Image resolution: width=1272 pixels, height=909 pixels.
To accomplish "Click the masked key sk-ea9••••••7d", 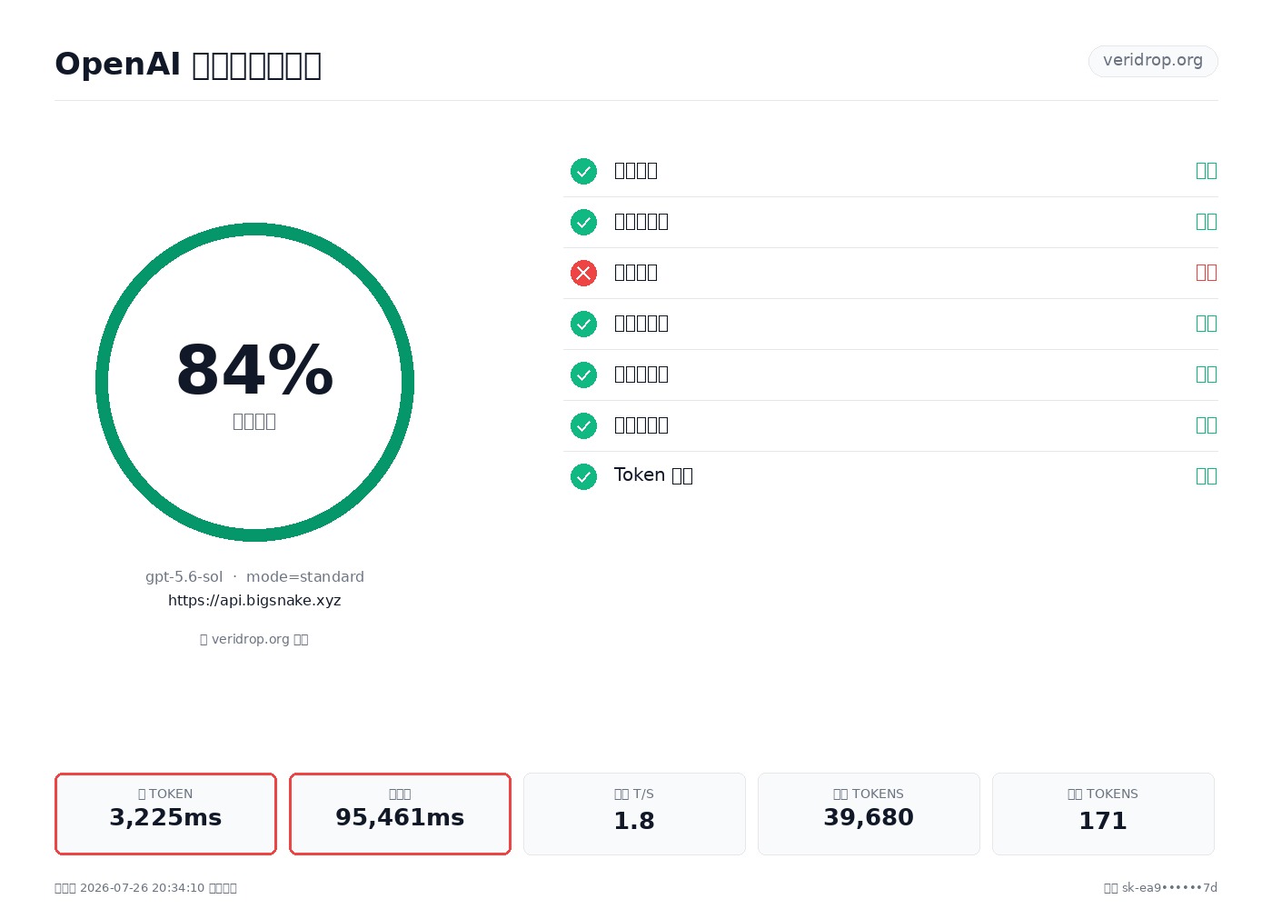I will [x=1169, y=888].
